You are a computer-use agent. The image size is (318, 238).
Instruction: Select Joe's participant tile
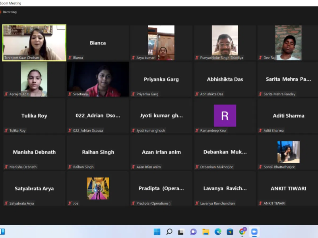(x=98, y=188)
